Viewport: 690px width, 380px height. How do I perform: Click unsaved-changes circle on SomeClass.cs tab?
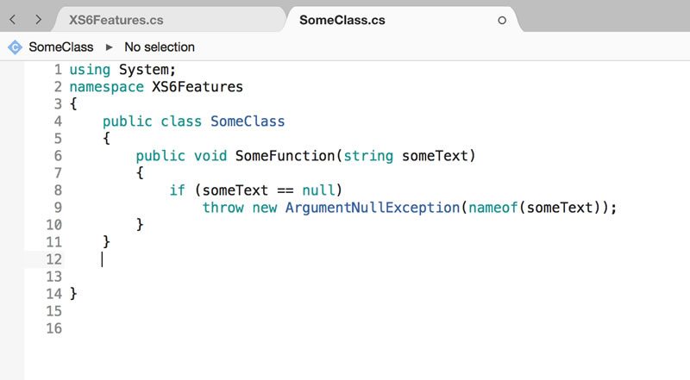[x=502, y=20]
